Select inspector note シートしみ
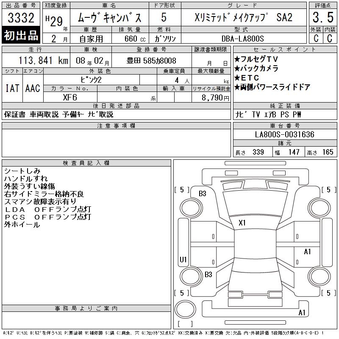339x339 pixels. (22, 171)
